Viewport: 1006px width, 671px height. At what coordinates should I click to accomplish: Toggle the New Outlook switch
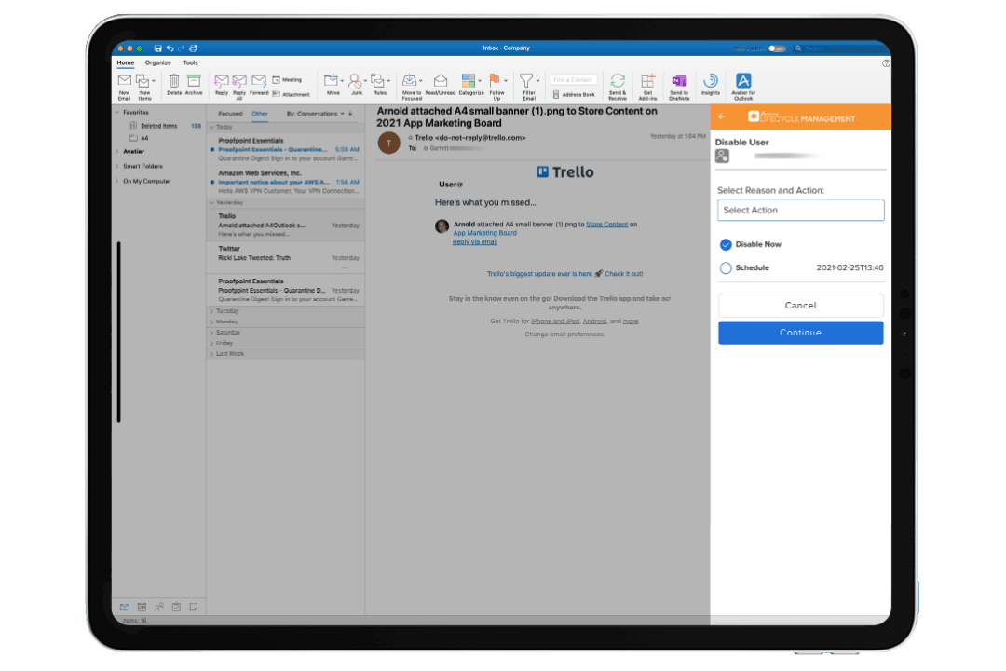pos(776,48)
